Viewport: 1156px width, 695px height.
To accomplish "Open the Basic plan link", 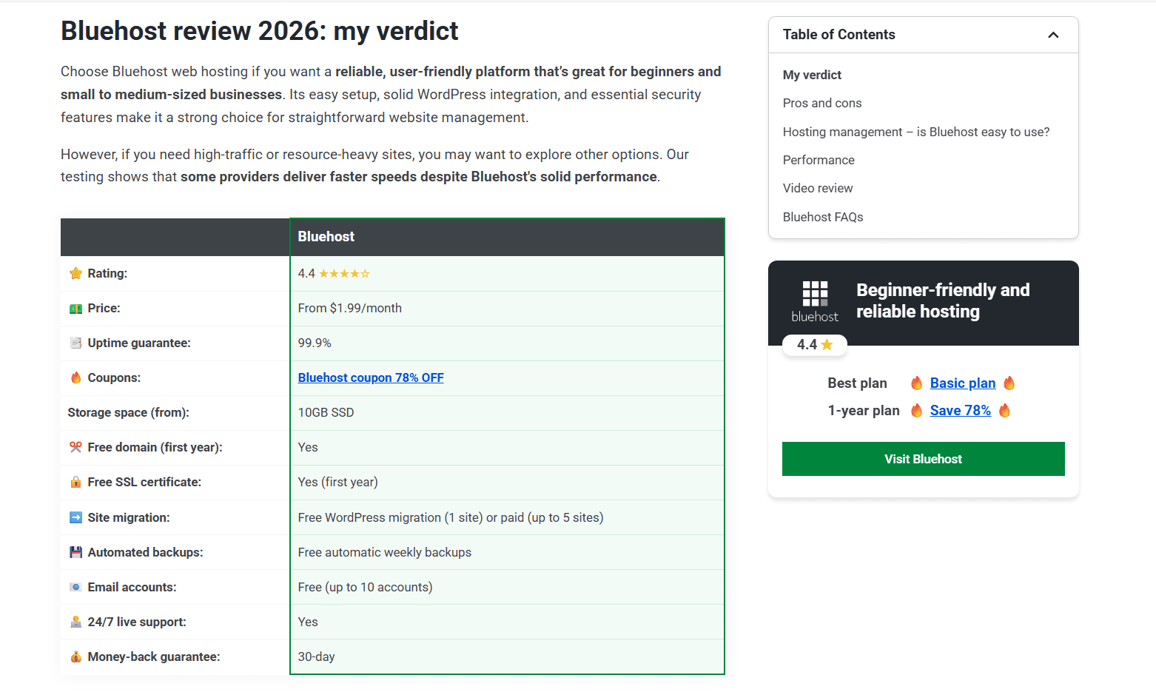I will click(962, 383).
